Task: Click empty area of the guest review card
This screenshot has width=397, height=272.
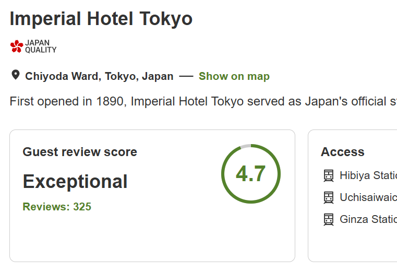Action: [x=151, y=238]
